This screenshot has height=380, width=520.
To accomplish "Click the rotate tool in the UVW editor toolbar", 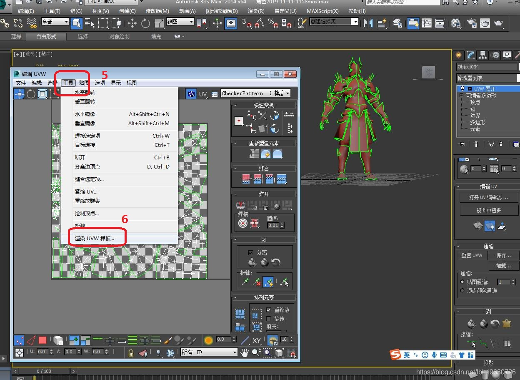I will [x=31, y=94].
